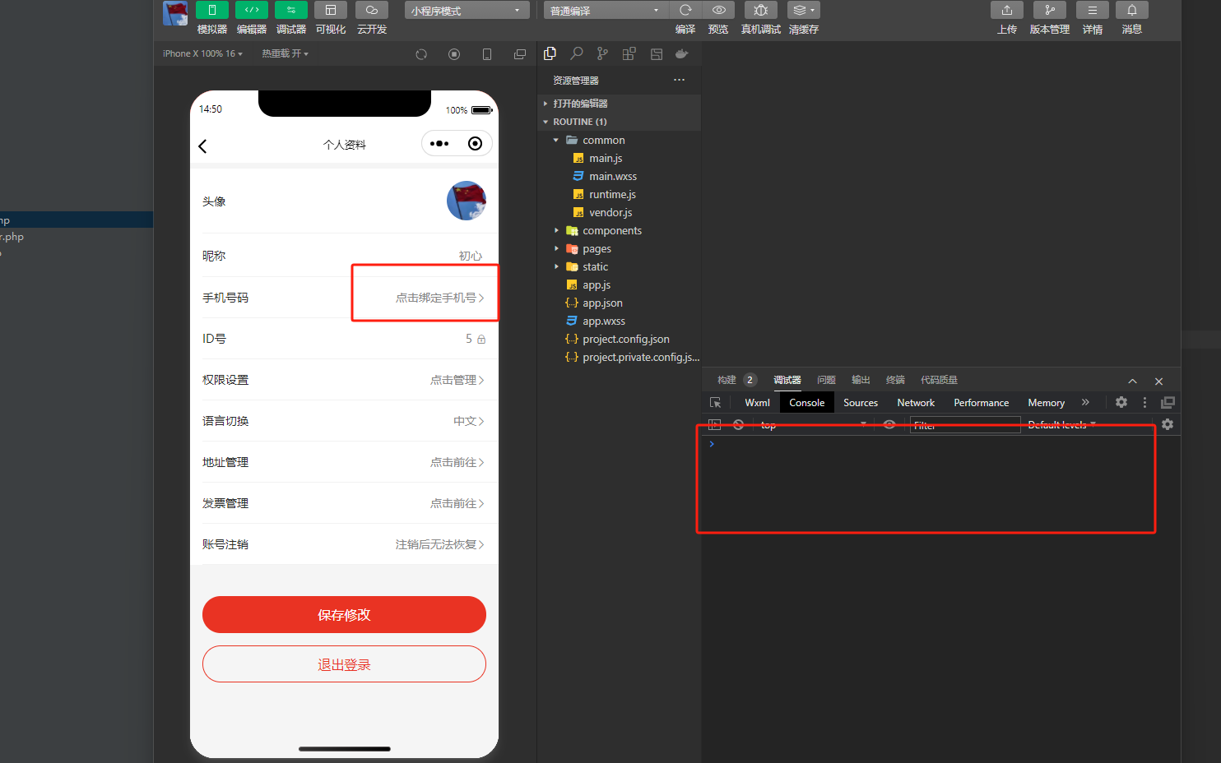Click the 退出登录 logout button
The width and height of the screenshot is (1221, 763).
pos(344,664)
